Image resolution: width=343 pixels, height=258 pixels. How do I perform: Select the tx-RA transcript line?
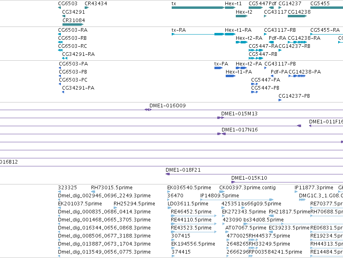tap(198, 34)
